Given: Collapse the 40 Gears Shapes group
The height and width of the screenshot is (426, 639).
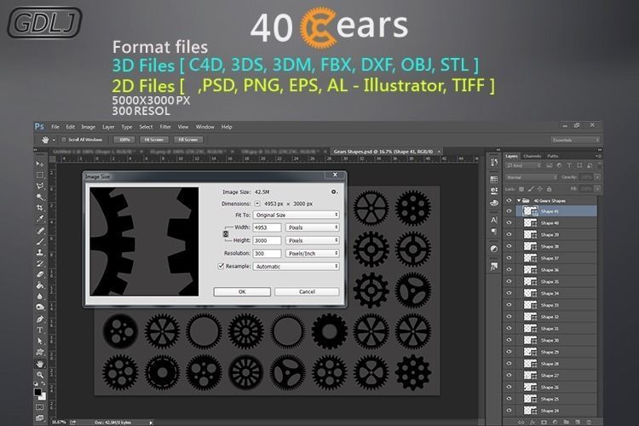Looking at the screenshot, I should pyautogui.click(x=519, y=200).
